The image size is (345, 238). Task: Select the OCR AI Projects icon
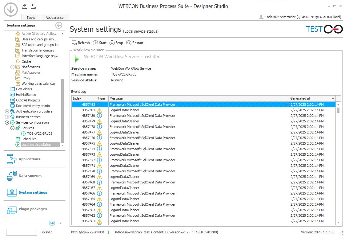click(12, 100)
